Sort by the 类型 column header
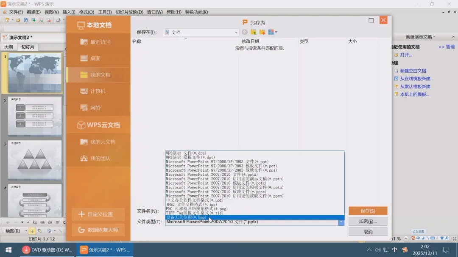458x257 pixels. click(x=322, y=41)
